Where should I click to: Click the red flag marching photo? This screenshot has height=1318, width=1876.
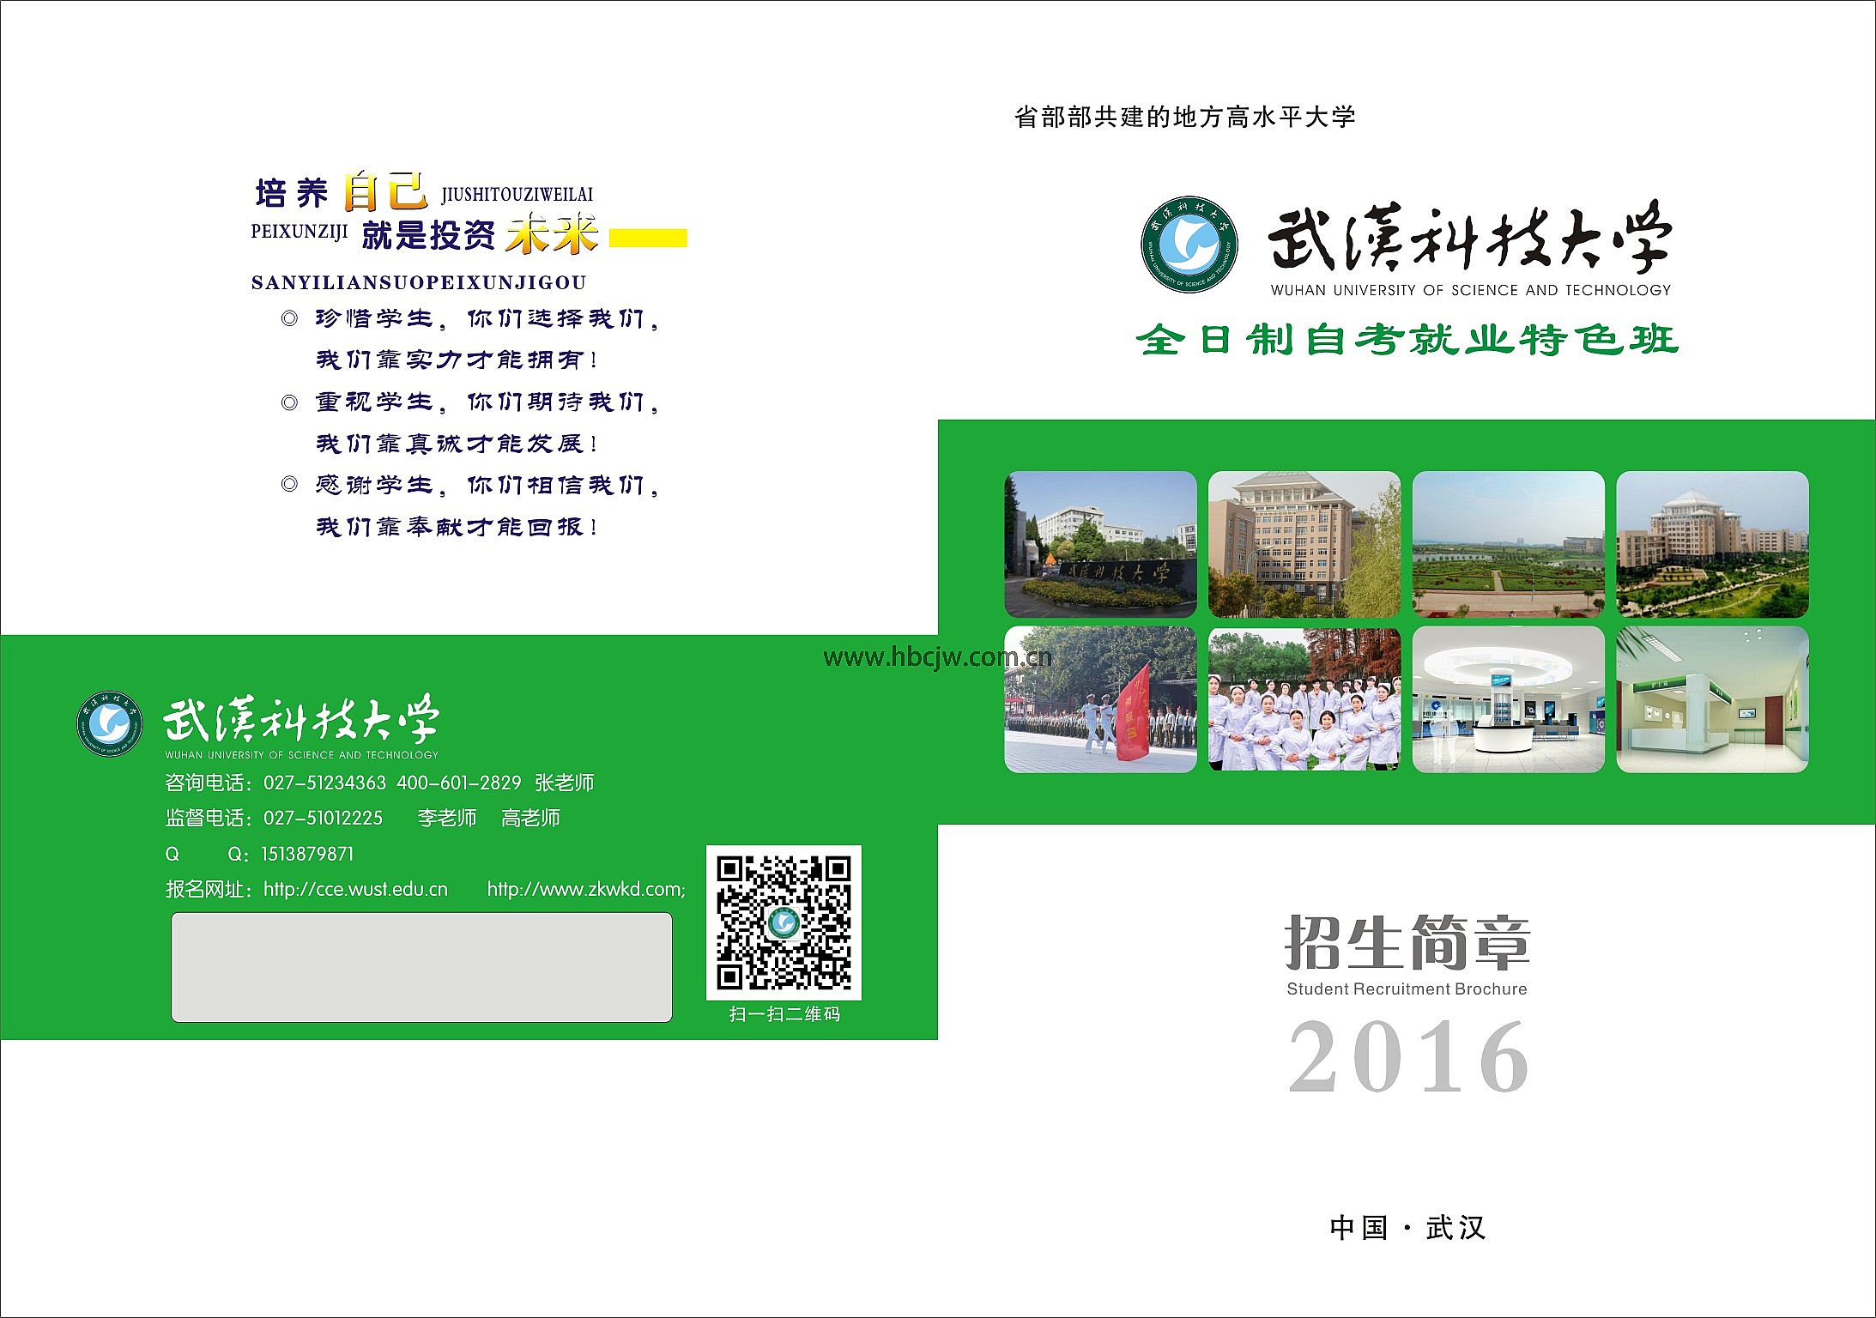coord(1100,699)
